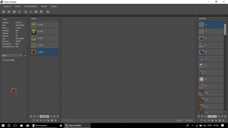Open the magnifier find tool
This screenshot has height=128, width=228.
coord(31,12)
